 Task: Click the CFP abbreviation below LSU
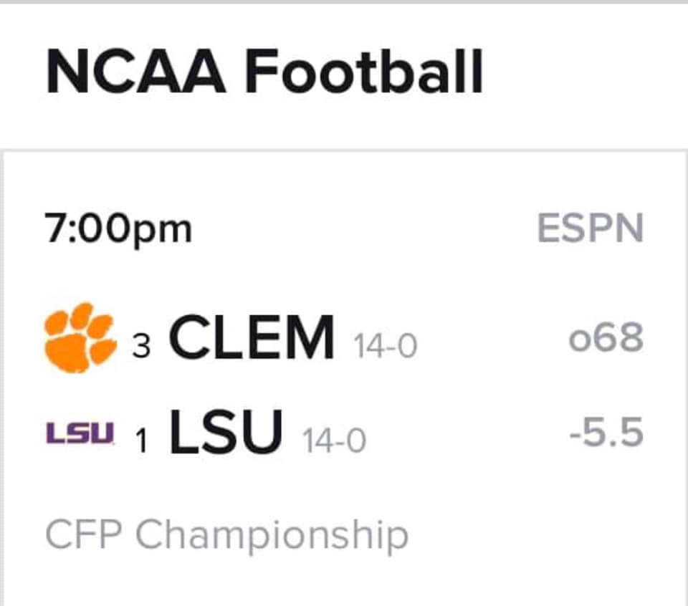point(83,534)
